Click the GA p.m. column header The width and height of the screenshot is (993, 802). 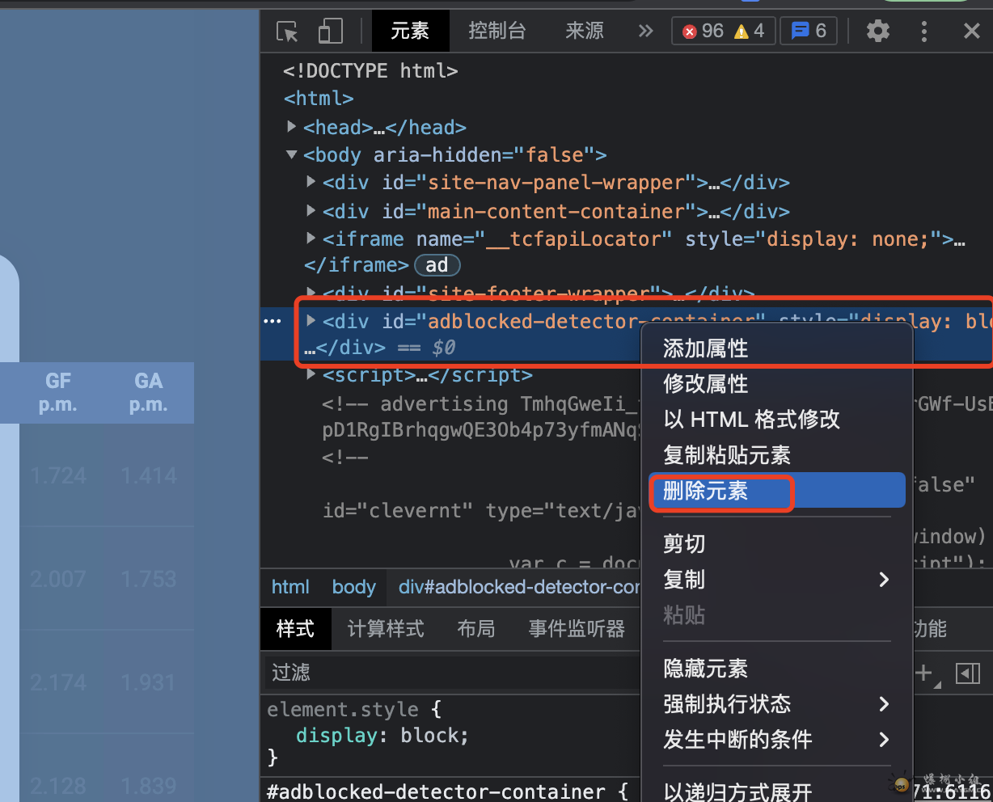[x=149, y=392]
